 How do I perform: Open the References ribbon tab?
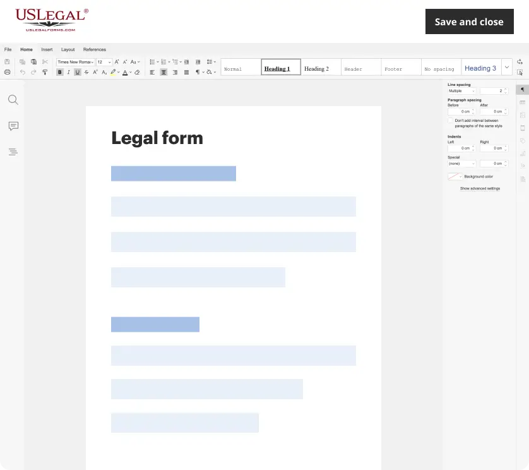click(95, 49)
